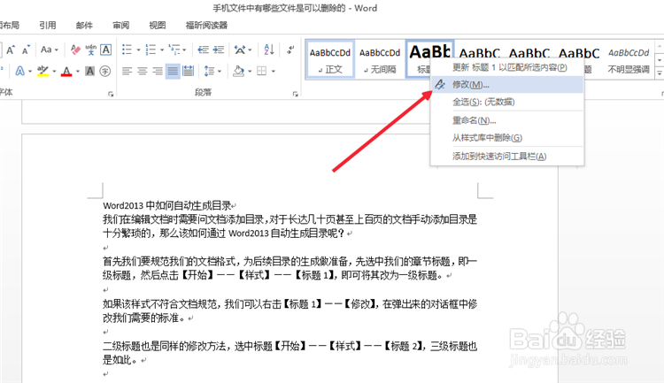The image size is (664, 383).
Task: Toggle Show/Hide paragraph marks
Action: [290, 50]
